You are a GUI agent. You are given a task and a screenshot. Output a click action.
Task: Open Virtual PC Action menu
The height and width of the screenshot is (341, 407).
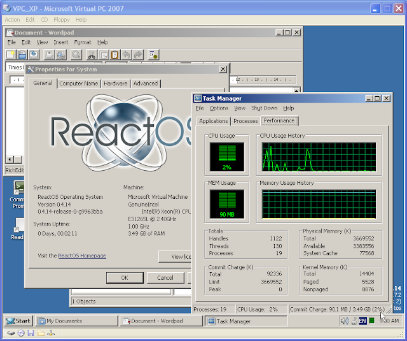pos(12,20)
